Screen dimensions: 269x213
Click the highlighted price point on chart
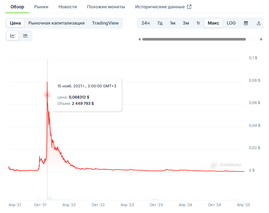47,95
